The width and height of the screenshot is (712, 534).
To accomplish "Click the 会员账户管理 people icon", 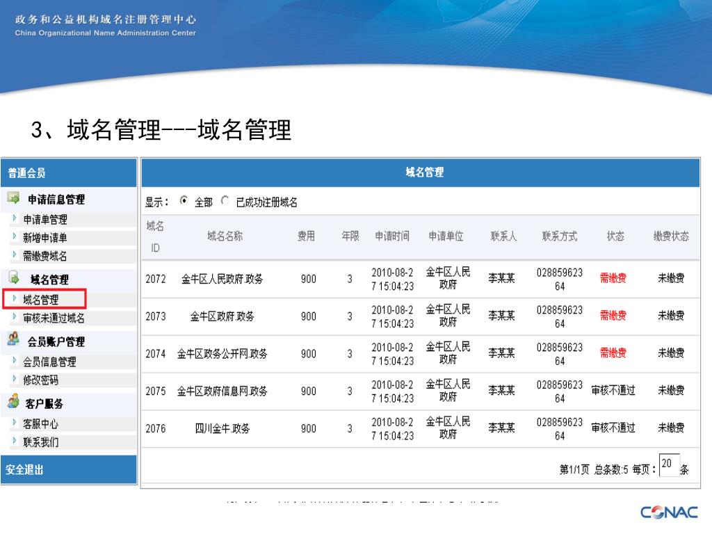I will [14, 339].
